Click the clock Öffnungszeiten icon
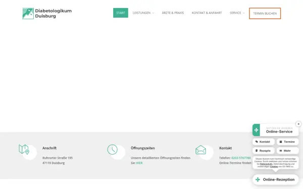 click(113, 150)
